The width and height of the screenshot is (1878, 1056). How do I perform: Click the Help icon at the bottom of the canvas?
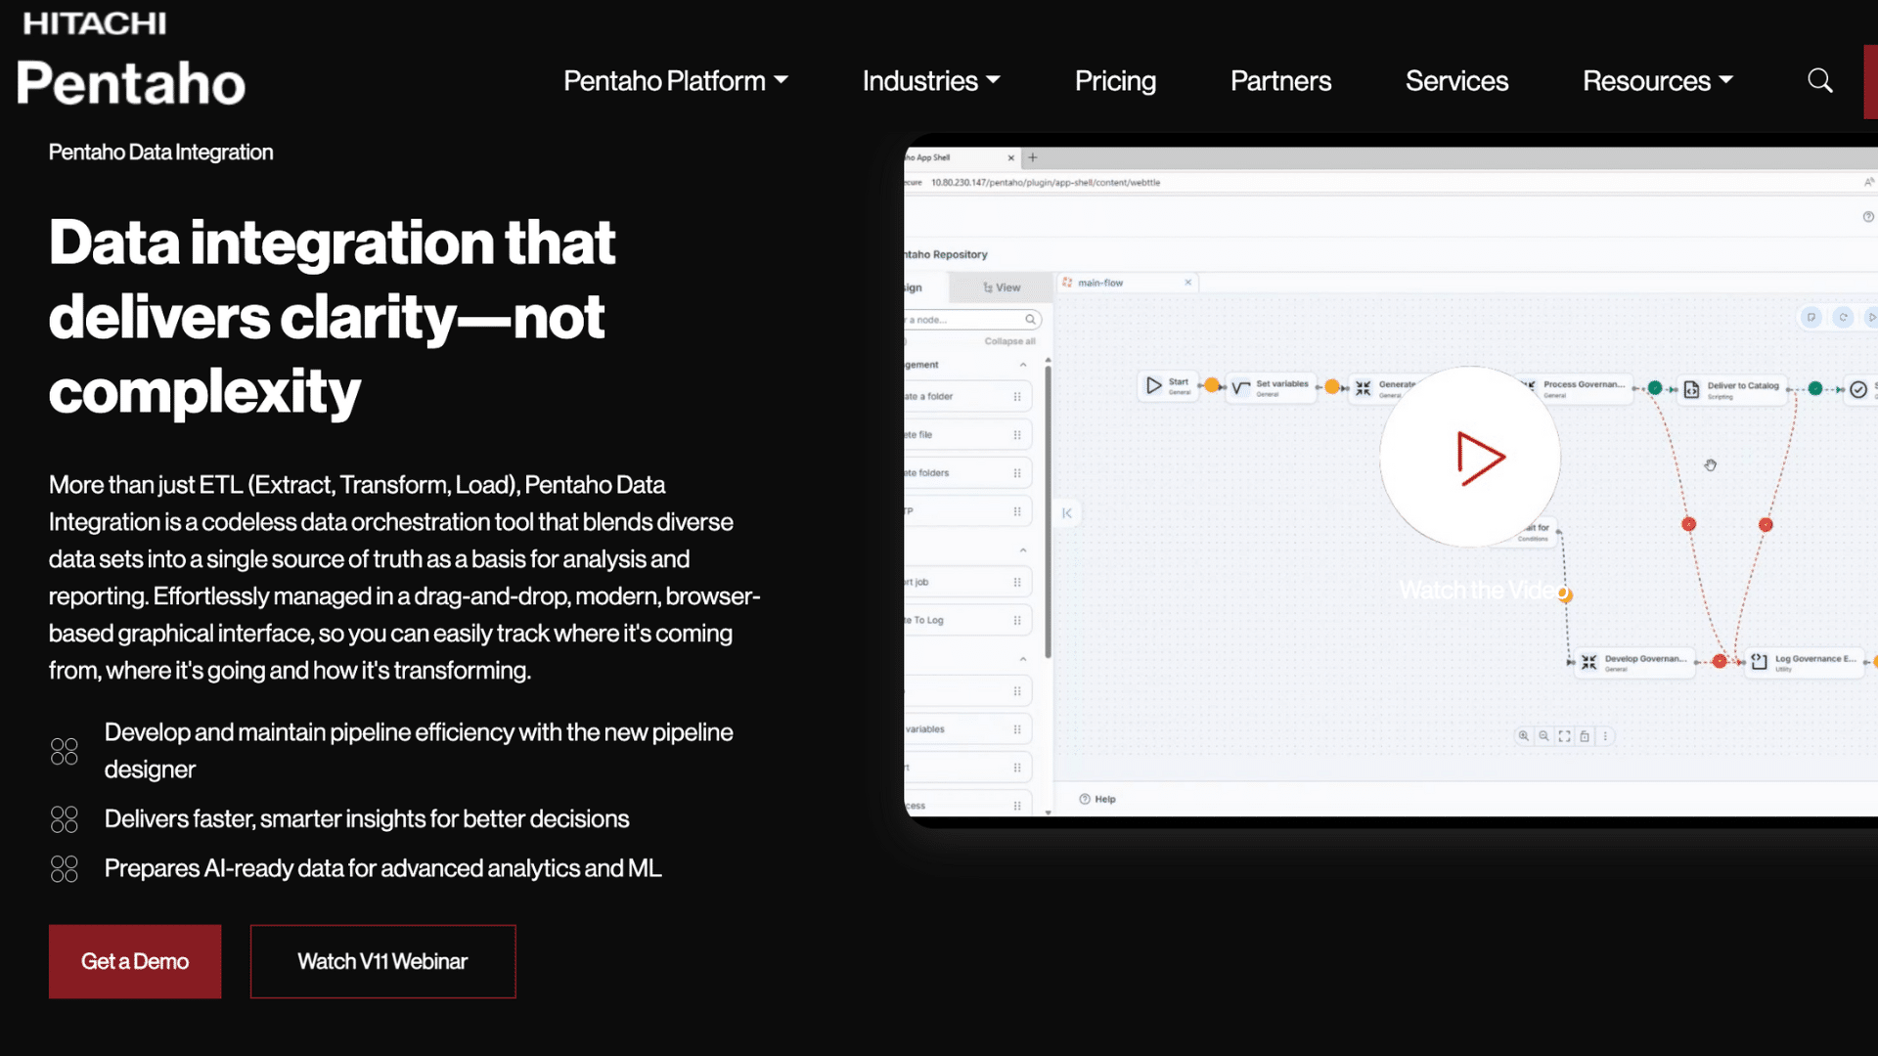click(1085, 798)
